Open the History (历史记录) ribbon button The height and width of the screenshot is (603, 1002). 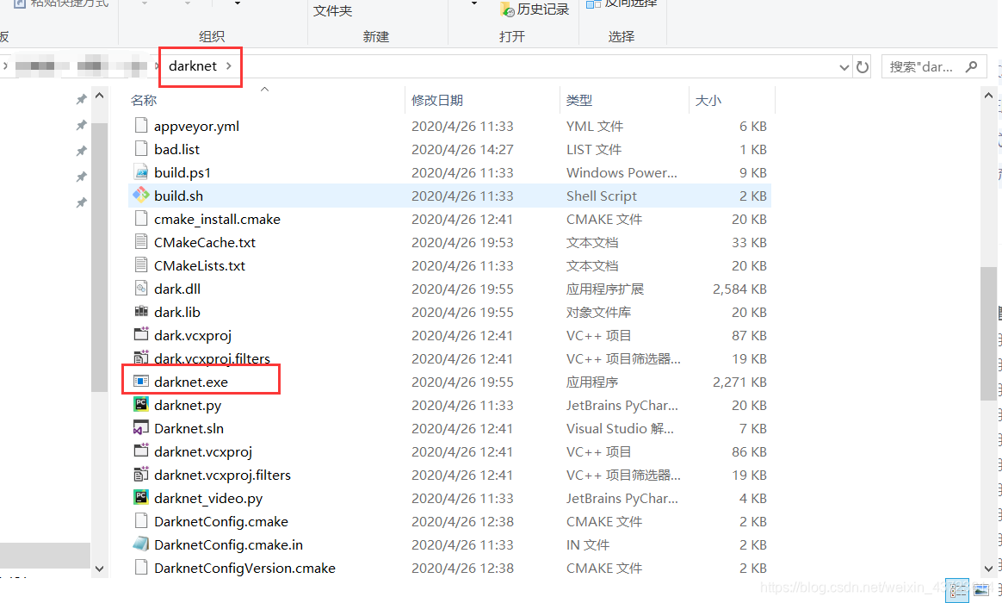[x=535, y=9]
